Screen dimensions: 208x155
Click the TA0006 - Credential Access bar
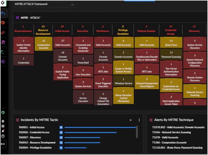91,133
